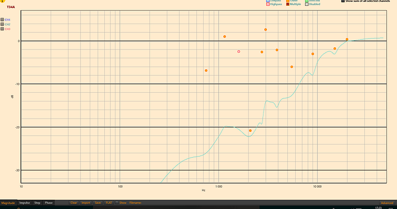Toggle the CH3 channel checkbox
Image resolution: width=397 pixels, height=209 pixels.
point(2,29)
